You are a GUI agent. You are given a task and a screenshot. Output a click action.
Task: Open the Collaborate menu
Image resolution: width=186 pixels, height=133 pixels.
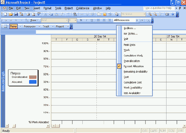pyautogui.click(x=83, y=8)
